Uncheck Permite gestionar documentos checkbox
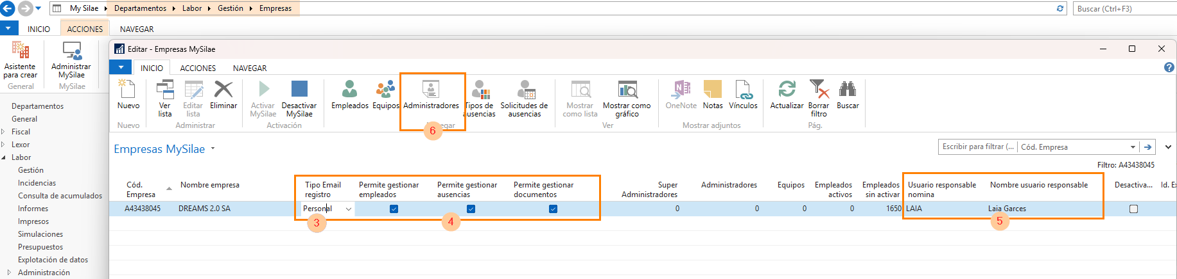1177x279 pixels. coord(553,209)
